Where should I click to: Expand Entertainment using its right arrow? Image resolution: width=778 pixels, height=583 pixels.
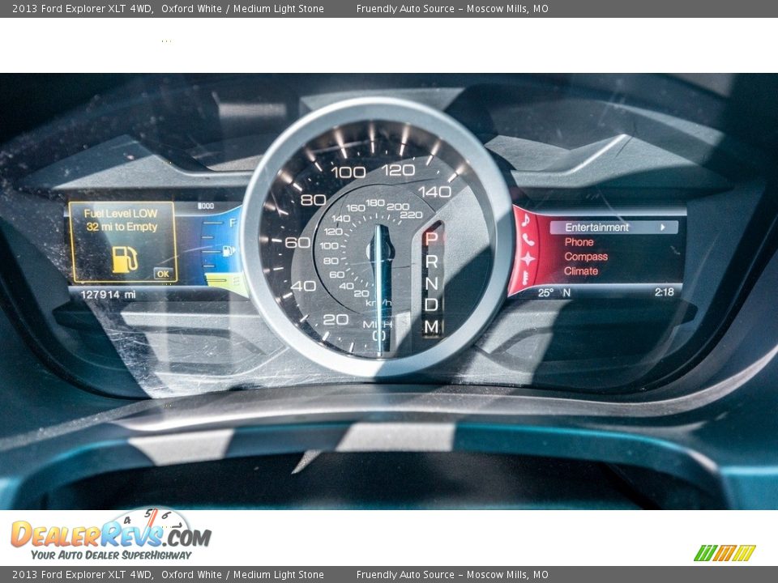(x=663, y=228)
